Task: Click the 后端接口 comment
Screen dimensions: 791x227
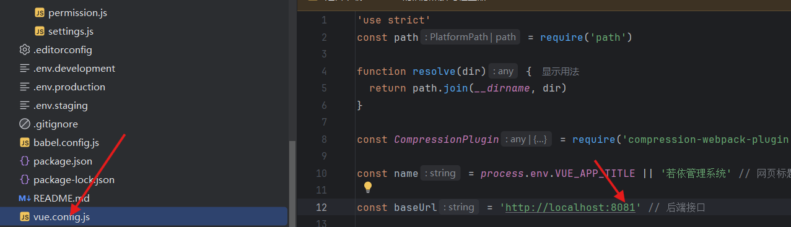Action: [686, 207]
